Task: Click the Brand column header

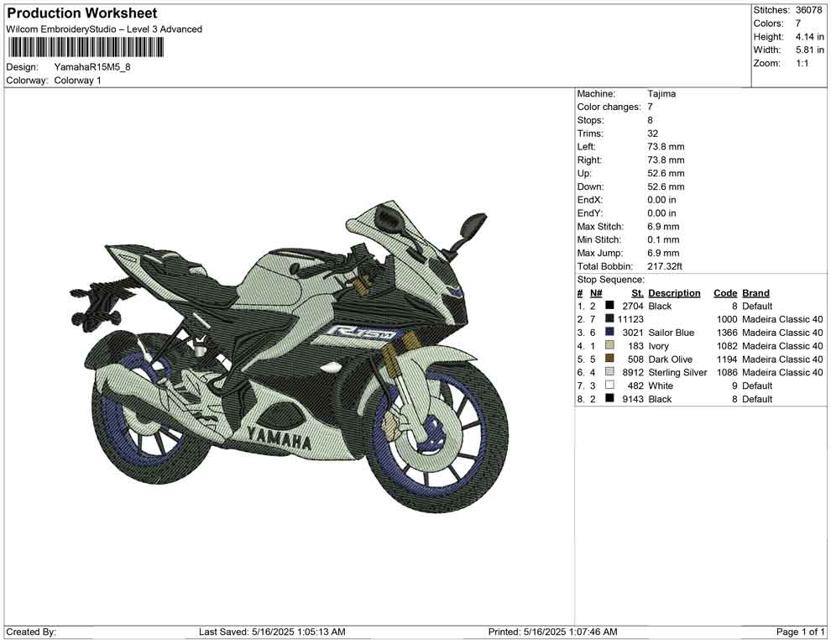Action: pos(755,293)
